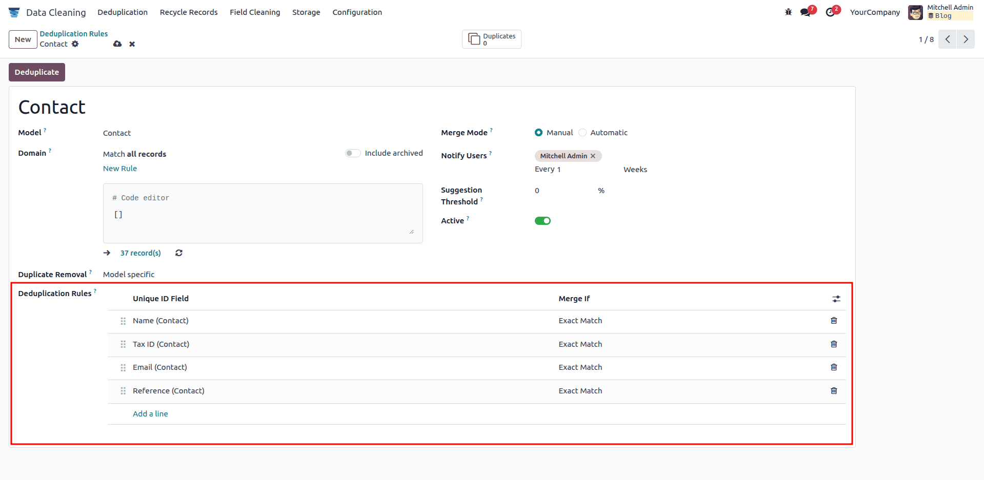The image size is (984, 480).
Task: Turn on the Include archived toggle
Action: [x=352, y=153]
